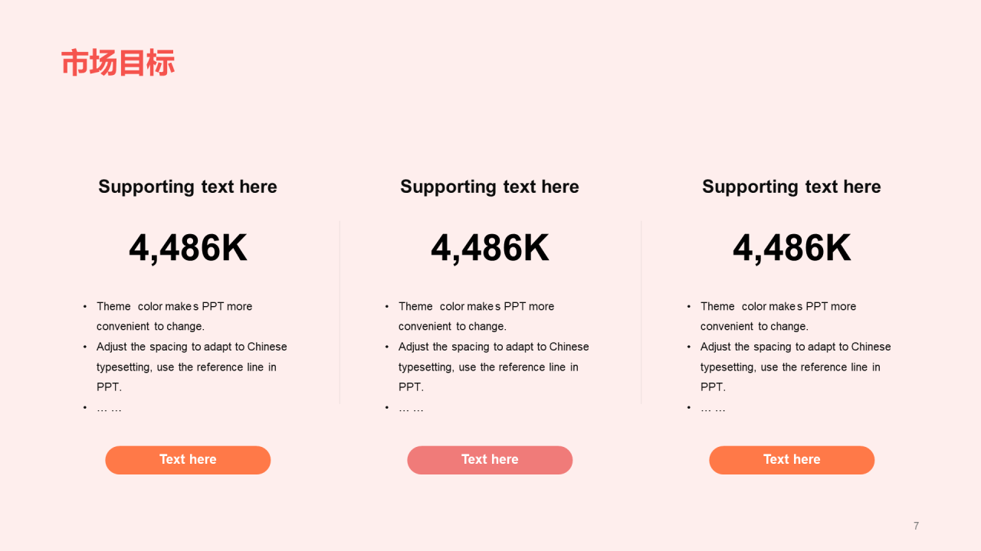Select the left Supporting text here heading
Image resolution: width=981 pixels, height=551 pixels.
tap(188, 187)
